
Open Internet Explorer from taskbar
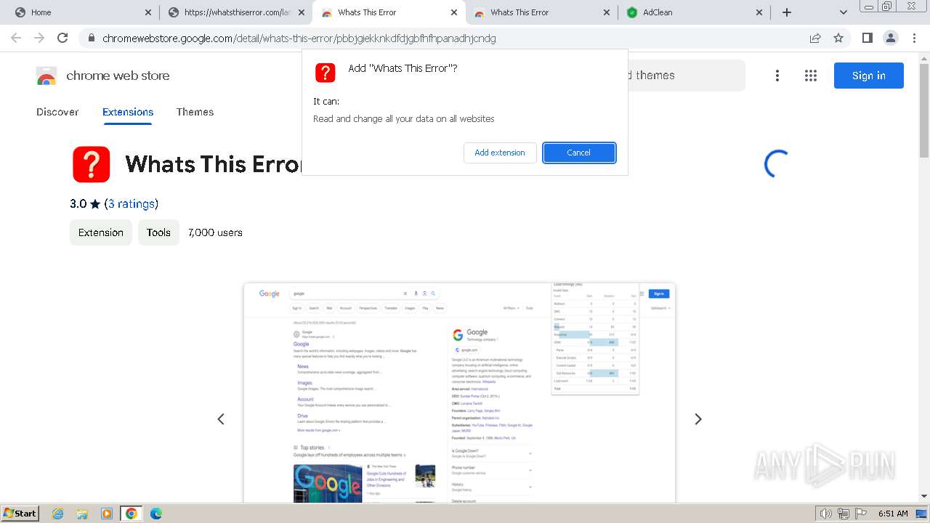[58, 514]
